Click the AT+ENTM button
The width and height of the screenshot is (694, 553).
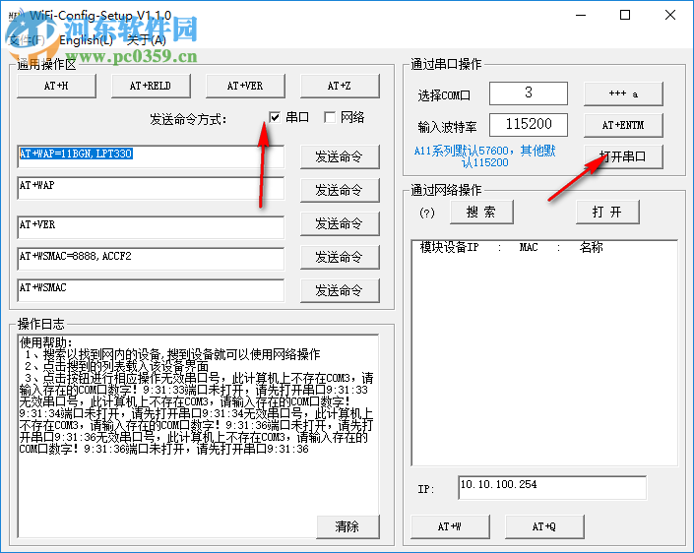click(623, 125)
